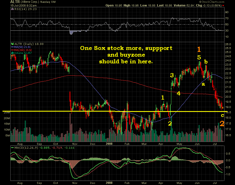Click the 16.5 price axis label
The image size is (235, 185).
tap(228, 135)
